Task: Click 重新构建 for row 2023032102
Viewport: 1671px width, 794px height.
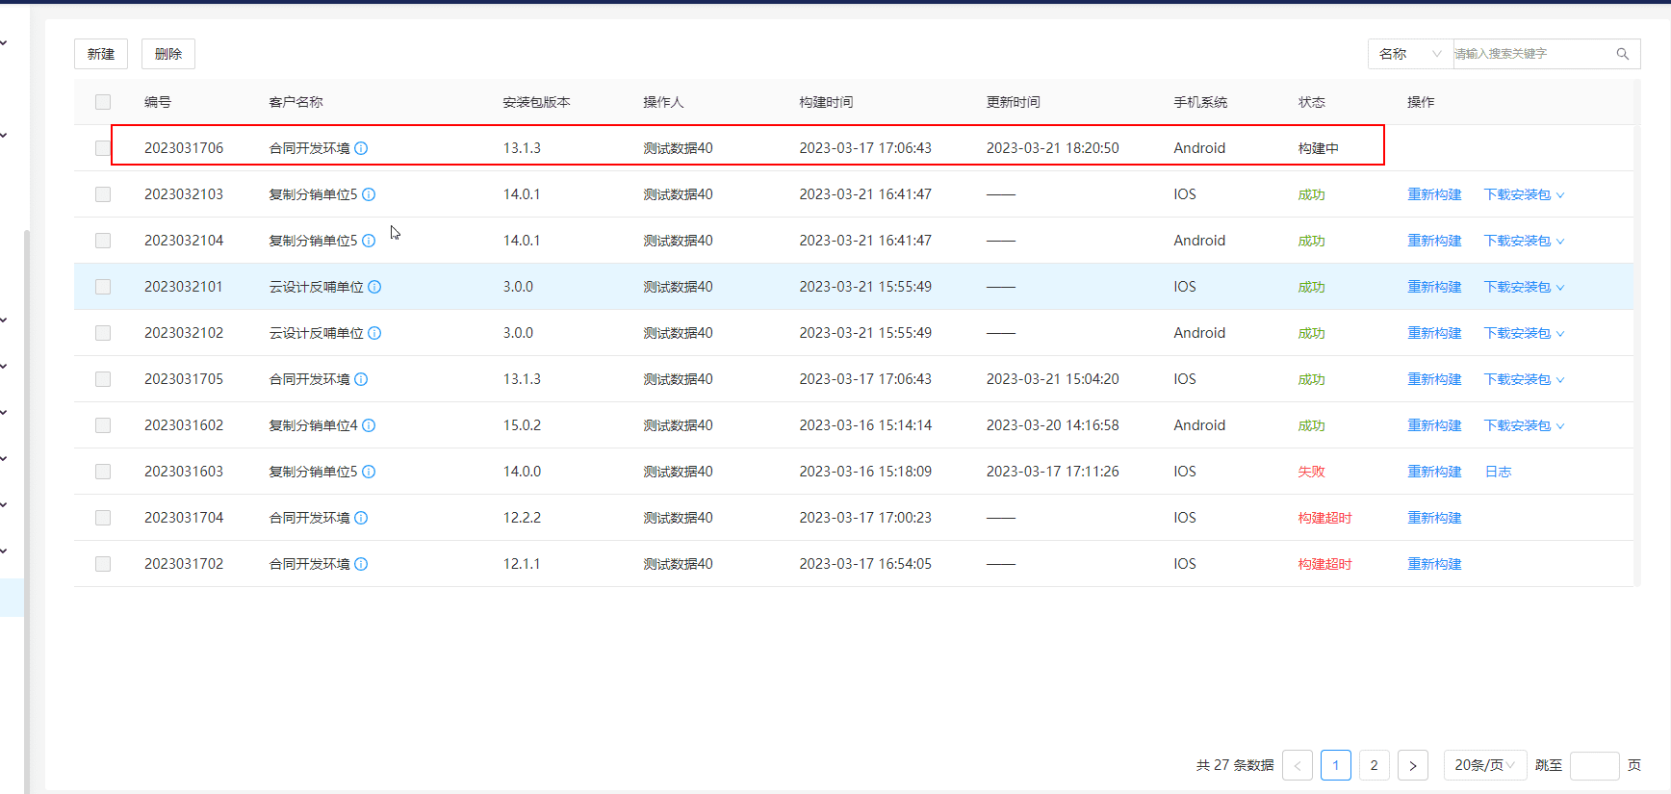Action: coord(1434,333)
